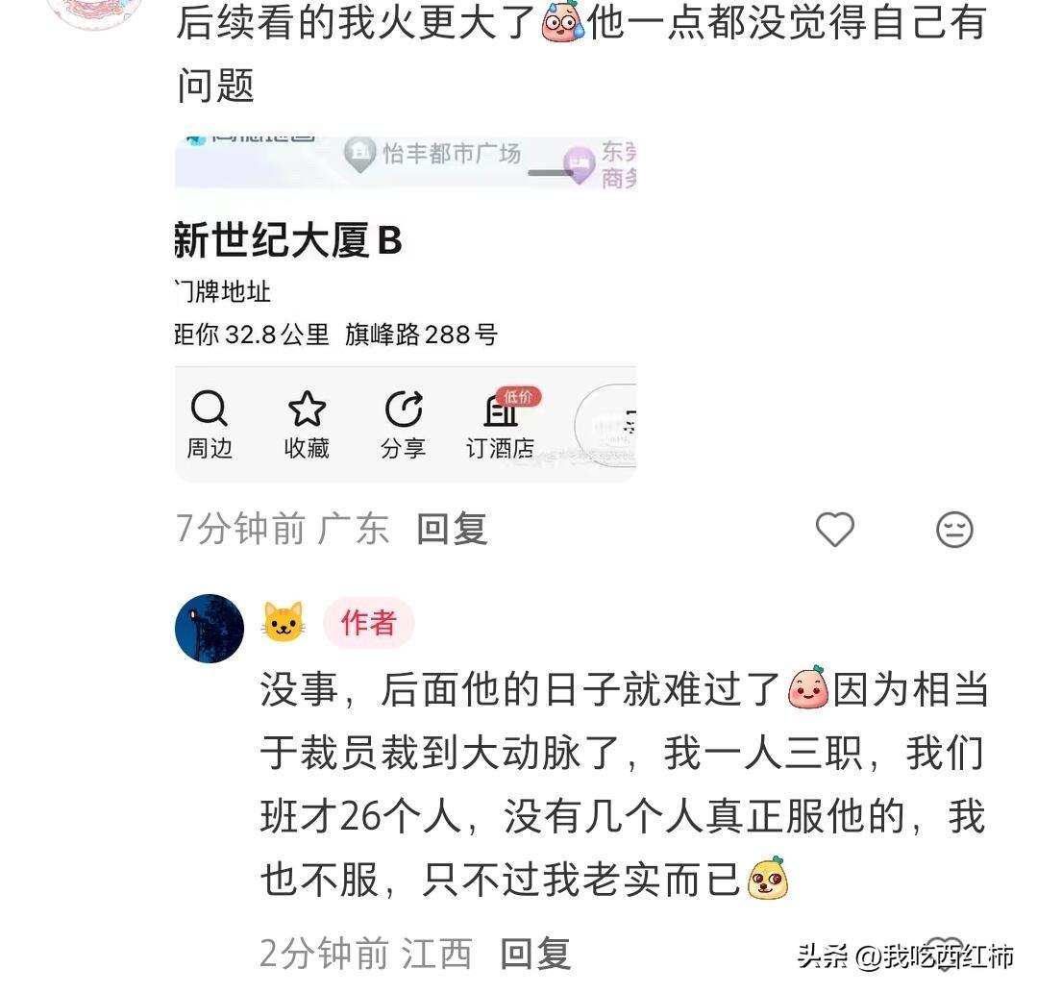Click 回复 under the Guangdong comment

[x=453, y=530]
